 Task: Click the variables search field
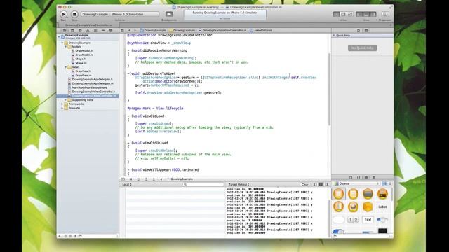[203, 185]
